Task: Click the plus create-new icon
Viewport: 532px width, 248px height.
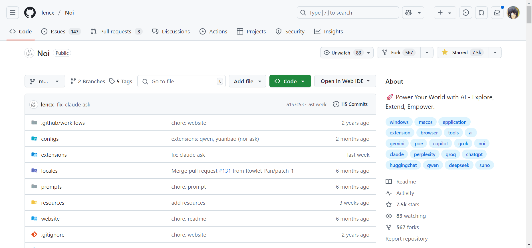Action: [440, 13]
